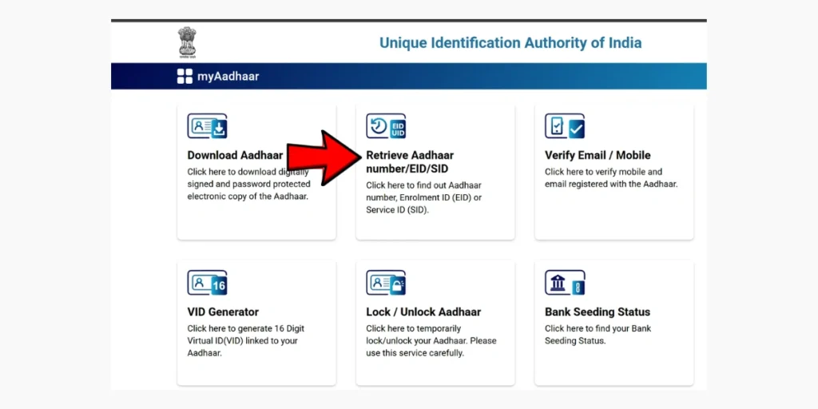Click the VID Generator 16 icon
Viewport: 818px width, 409px height.
tap(207, 282)
